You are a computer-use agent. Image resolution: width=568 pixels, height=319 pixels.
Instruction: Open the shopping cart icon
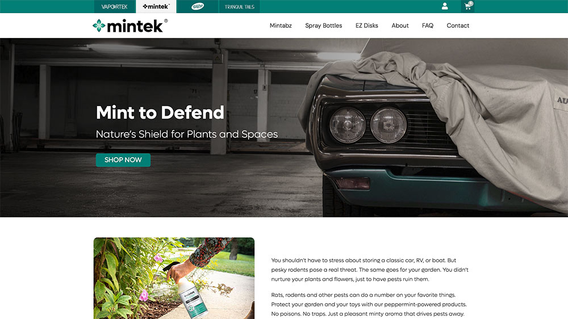coord(467,6)
